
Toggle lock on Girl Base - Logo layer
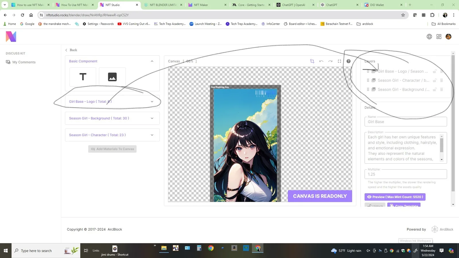(435, 71)
